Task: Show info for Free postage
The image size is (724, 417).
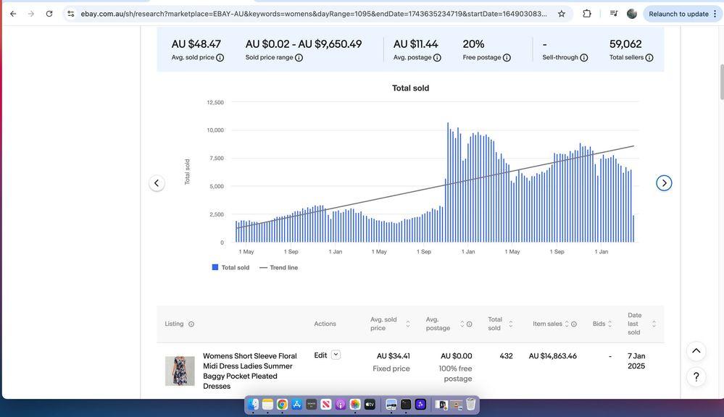Action: (x=507, y=58)
